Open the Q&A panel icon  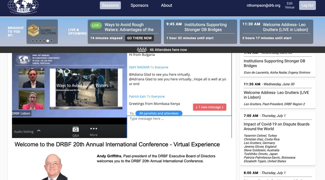tap(76, 129)
